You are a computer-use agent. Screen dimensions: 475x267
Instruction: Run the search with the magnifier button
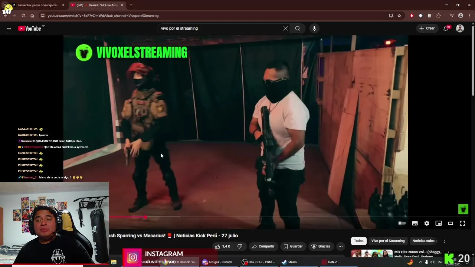click(298, 28)
